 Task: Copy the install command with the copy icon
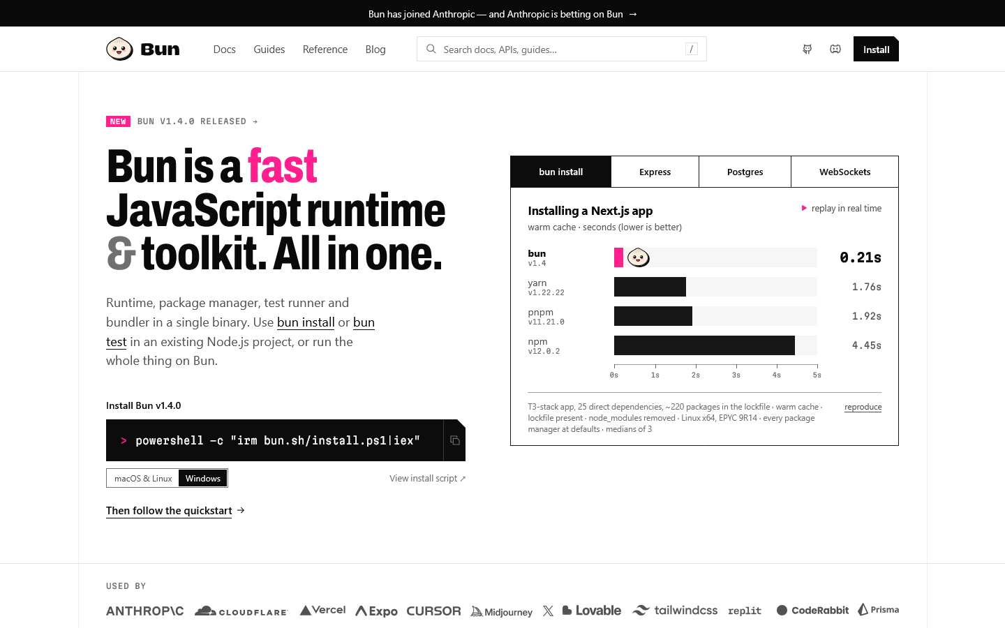coord(454,440)
